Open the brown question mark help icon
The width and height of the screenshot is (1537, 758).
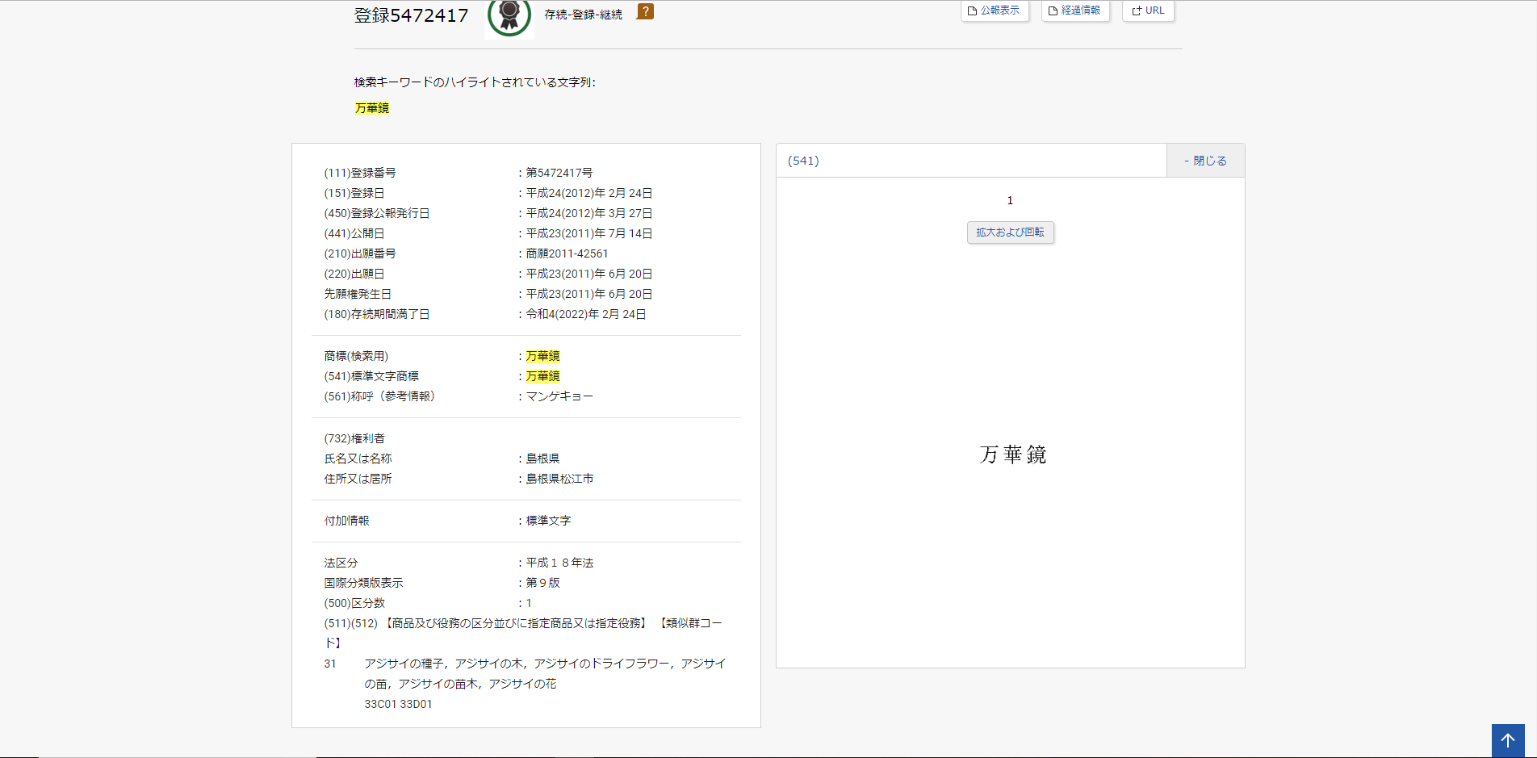(x=645, y=11)
